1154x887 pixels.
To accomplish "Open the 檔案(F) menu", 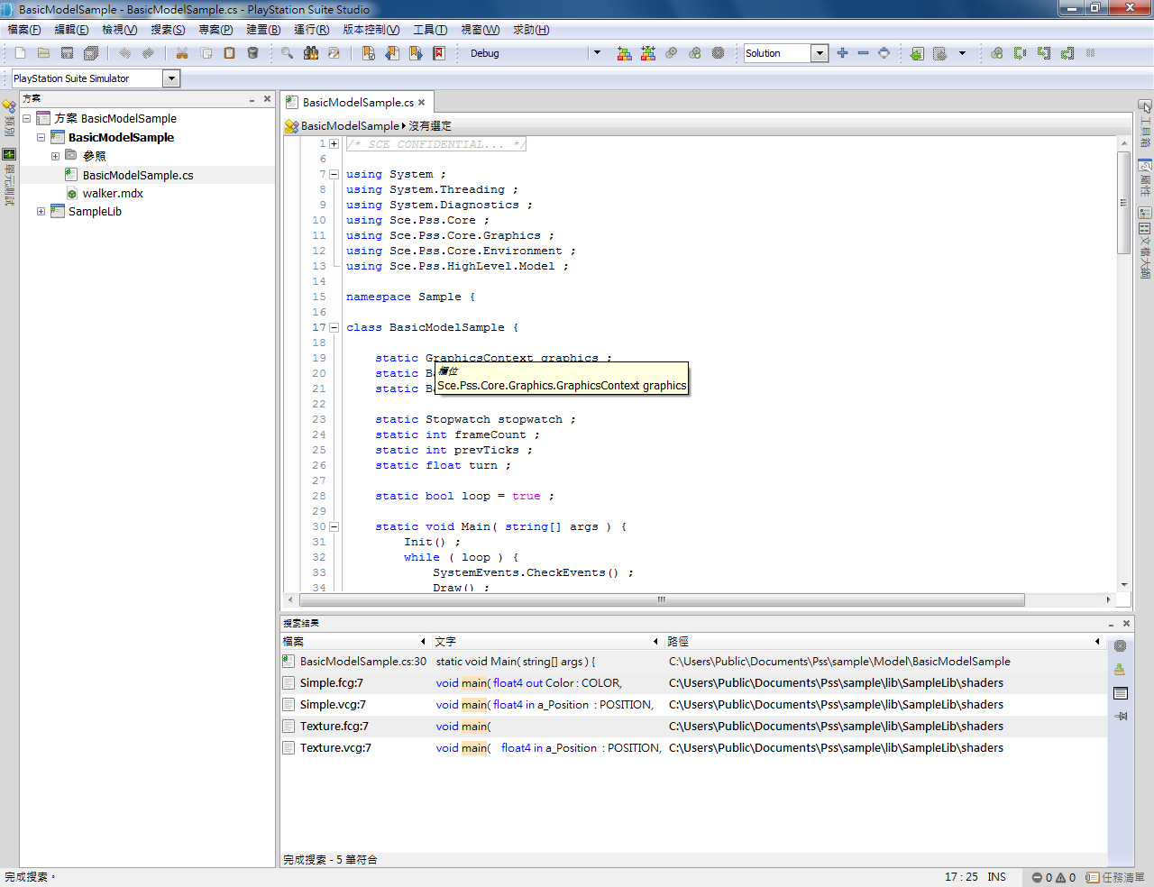I will (24, 30).
